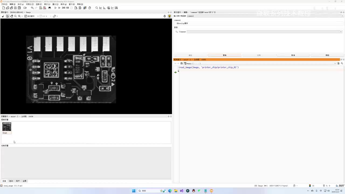Screen dimensions: 345x194
Task: Click the 帮助 (Help) button in operator window
Action: [x=327, y=55]
